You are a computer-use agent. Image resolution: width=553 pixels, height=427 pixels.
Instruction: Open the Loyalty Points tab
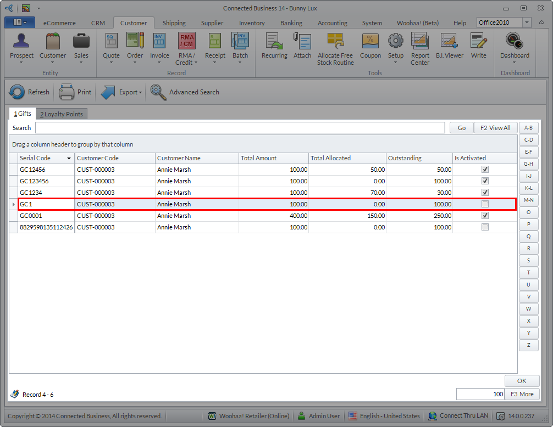[60, 114]
